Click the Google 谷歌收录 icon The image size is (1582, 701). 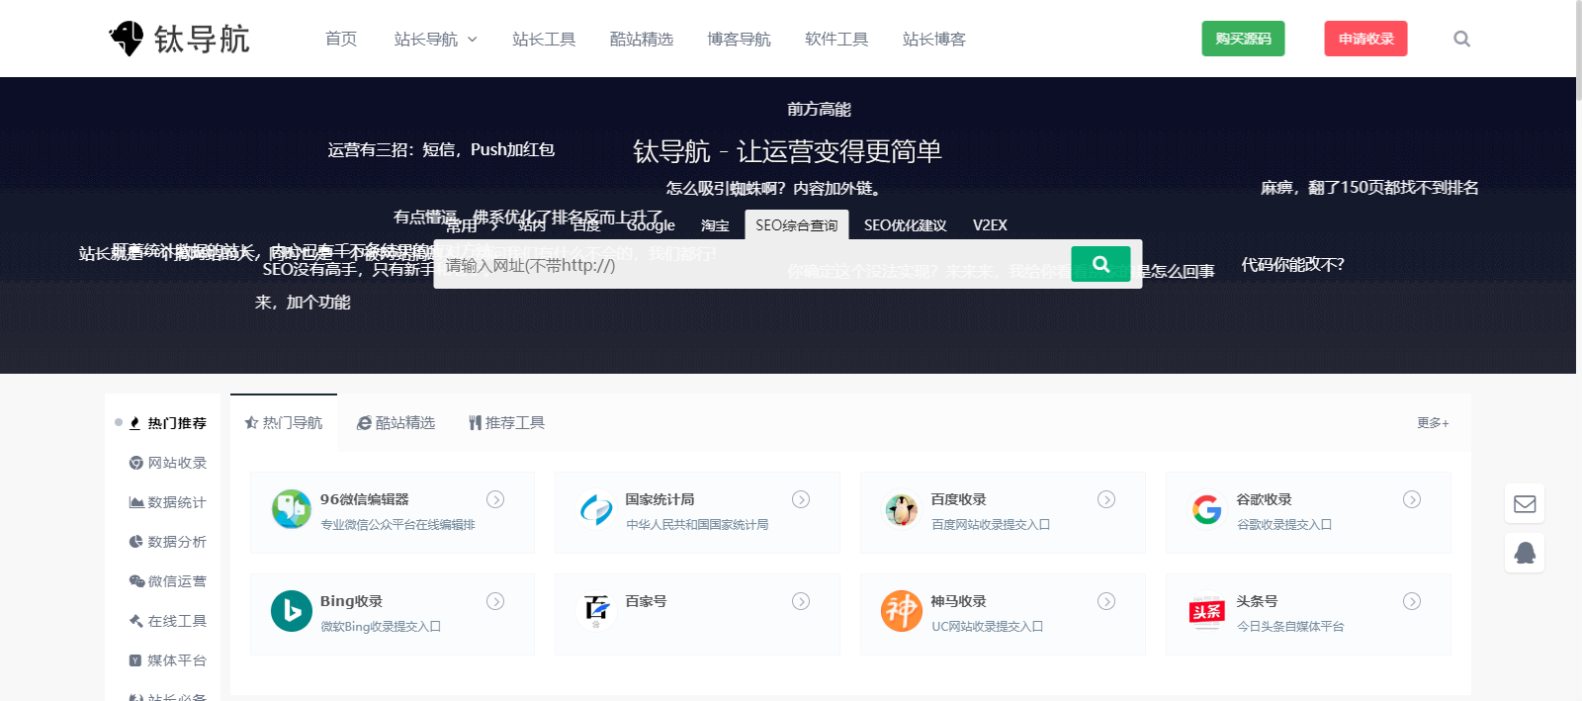[1207, 509]
